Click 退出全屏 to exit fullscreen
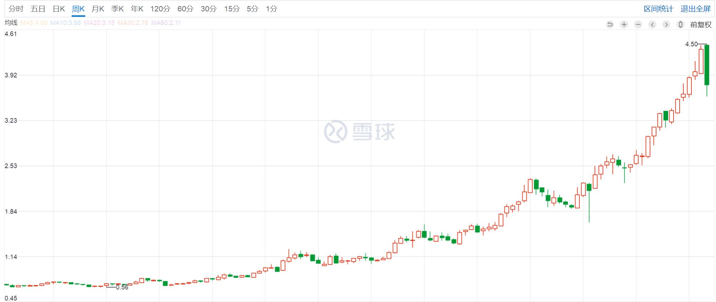 [695, 9]
